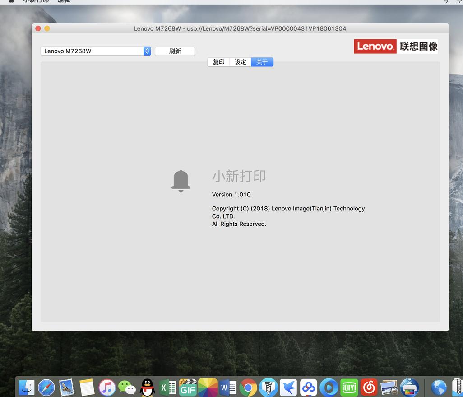463x397 pixels.
Task: Open NetEase Cloud Music in Dock
Action: pyautogui.click(x=369, y=387)
